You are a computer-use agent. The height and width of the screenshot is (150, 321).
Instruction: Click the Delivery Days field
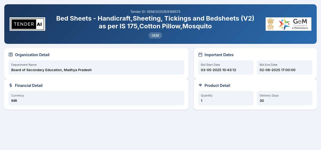[x=285, y=98]
